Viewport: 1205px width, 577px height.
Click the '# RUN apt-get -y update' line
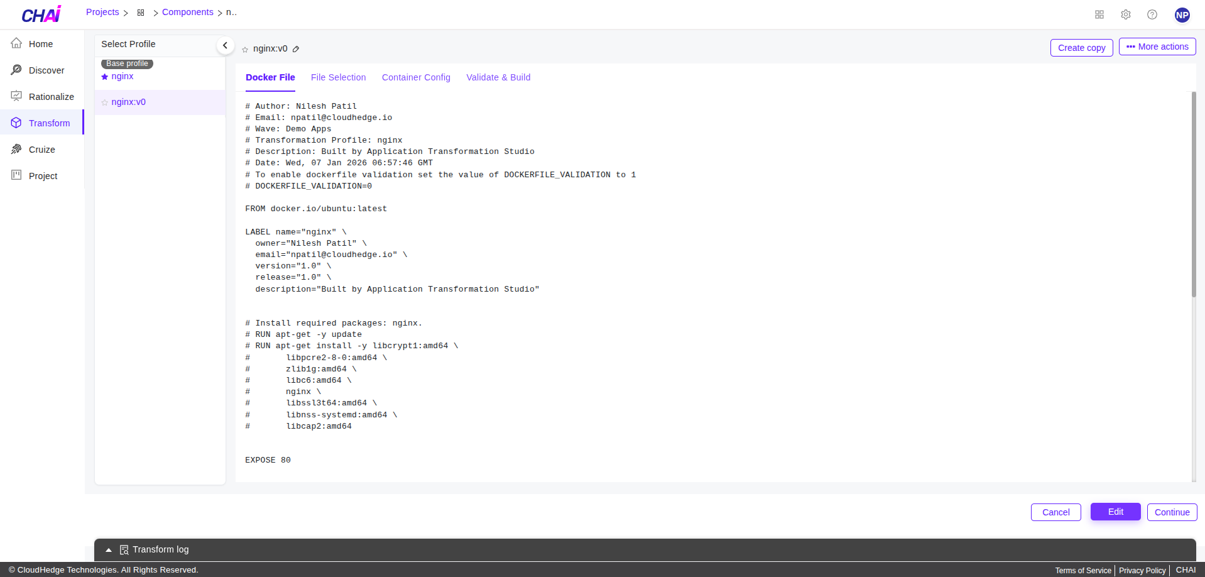point(303,334)
